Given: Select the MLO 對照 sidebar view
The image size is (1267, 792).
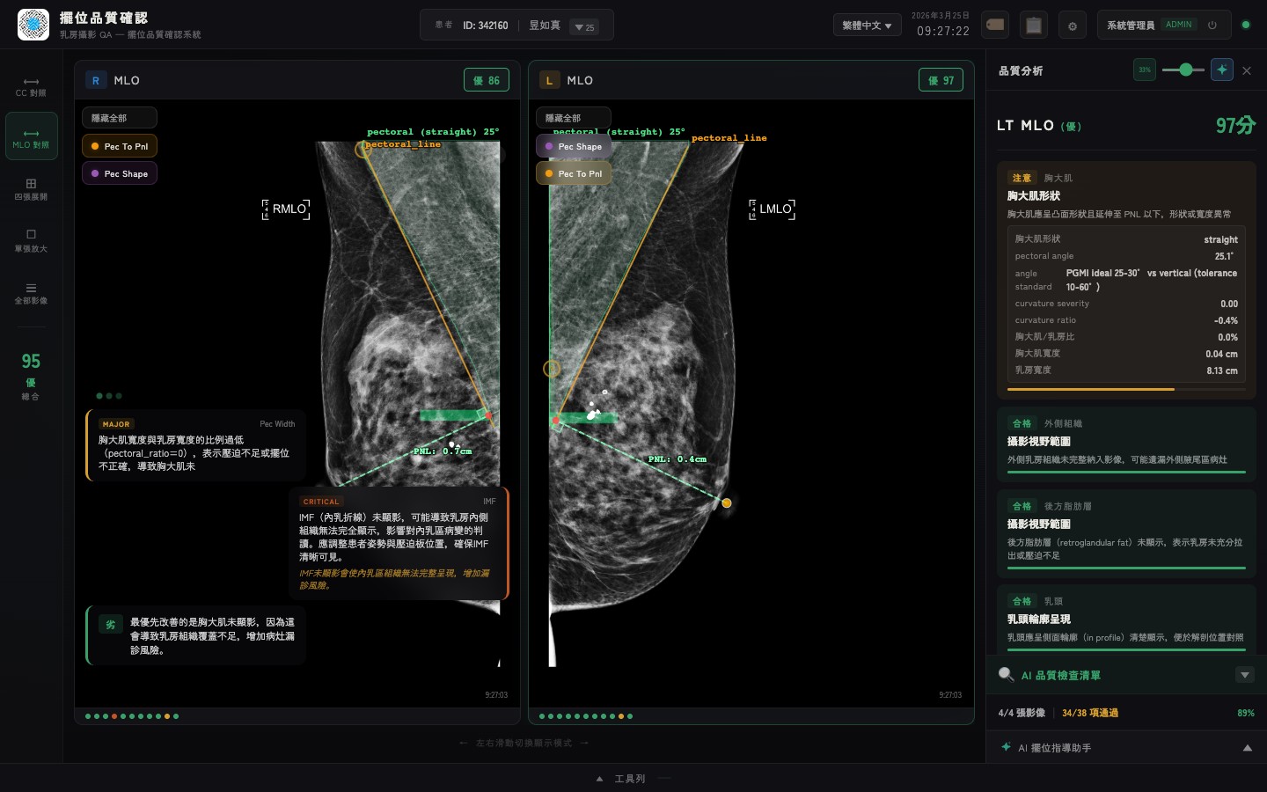Looking at the screenshot, I should coord(31,136).
